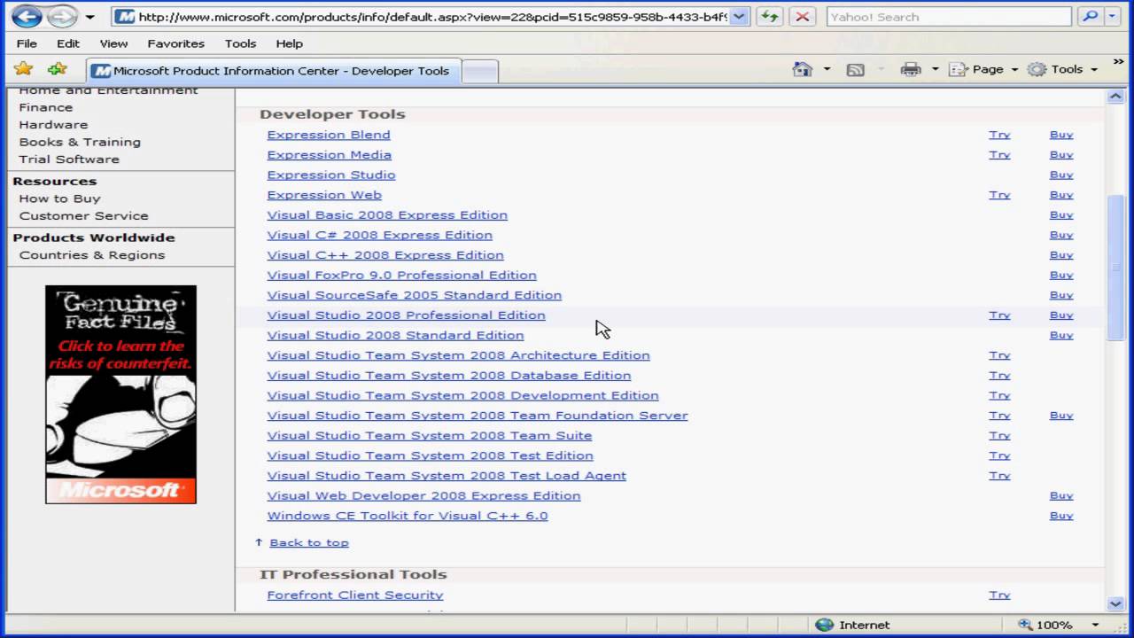
Task: Click the vertical scrollbar up arrow
Action: tap(1115, 97)
